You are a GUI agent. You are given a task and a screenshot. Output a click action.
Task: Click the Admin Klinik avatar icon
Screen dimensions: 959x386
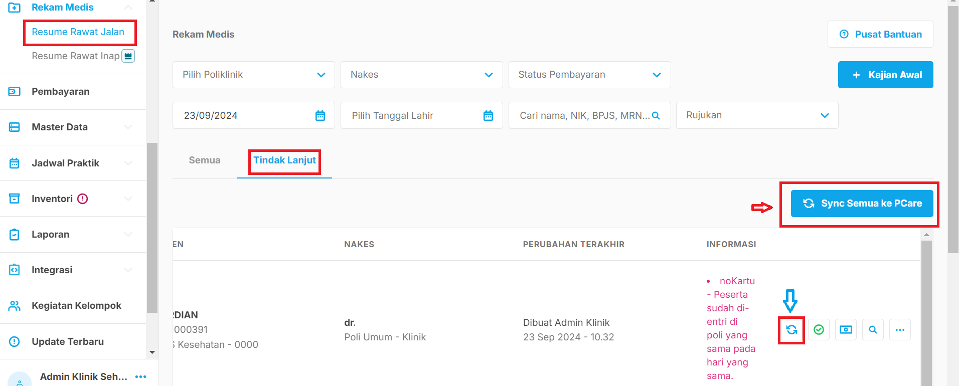(x=20, y=379)
